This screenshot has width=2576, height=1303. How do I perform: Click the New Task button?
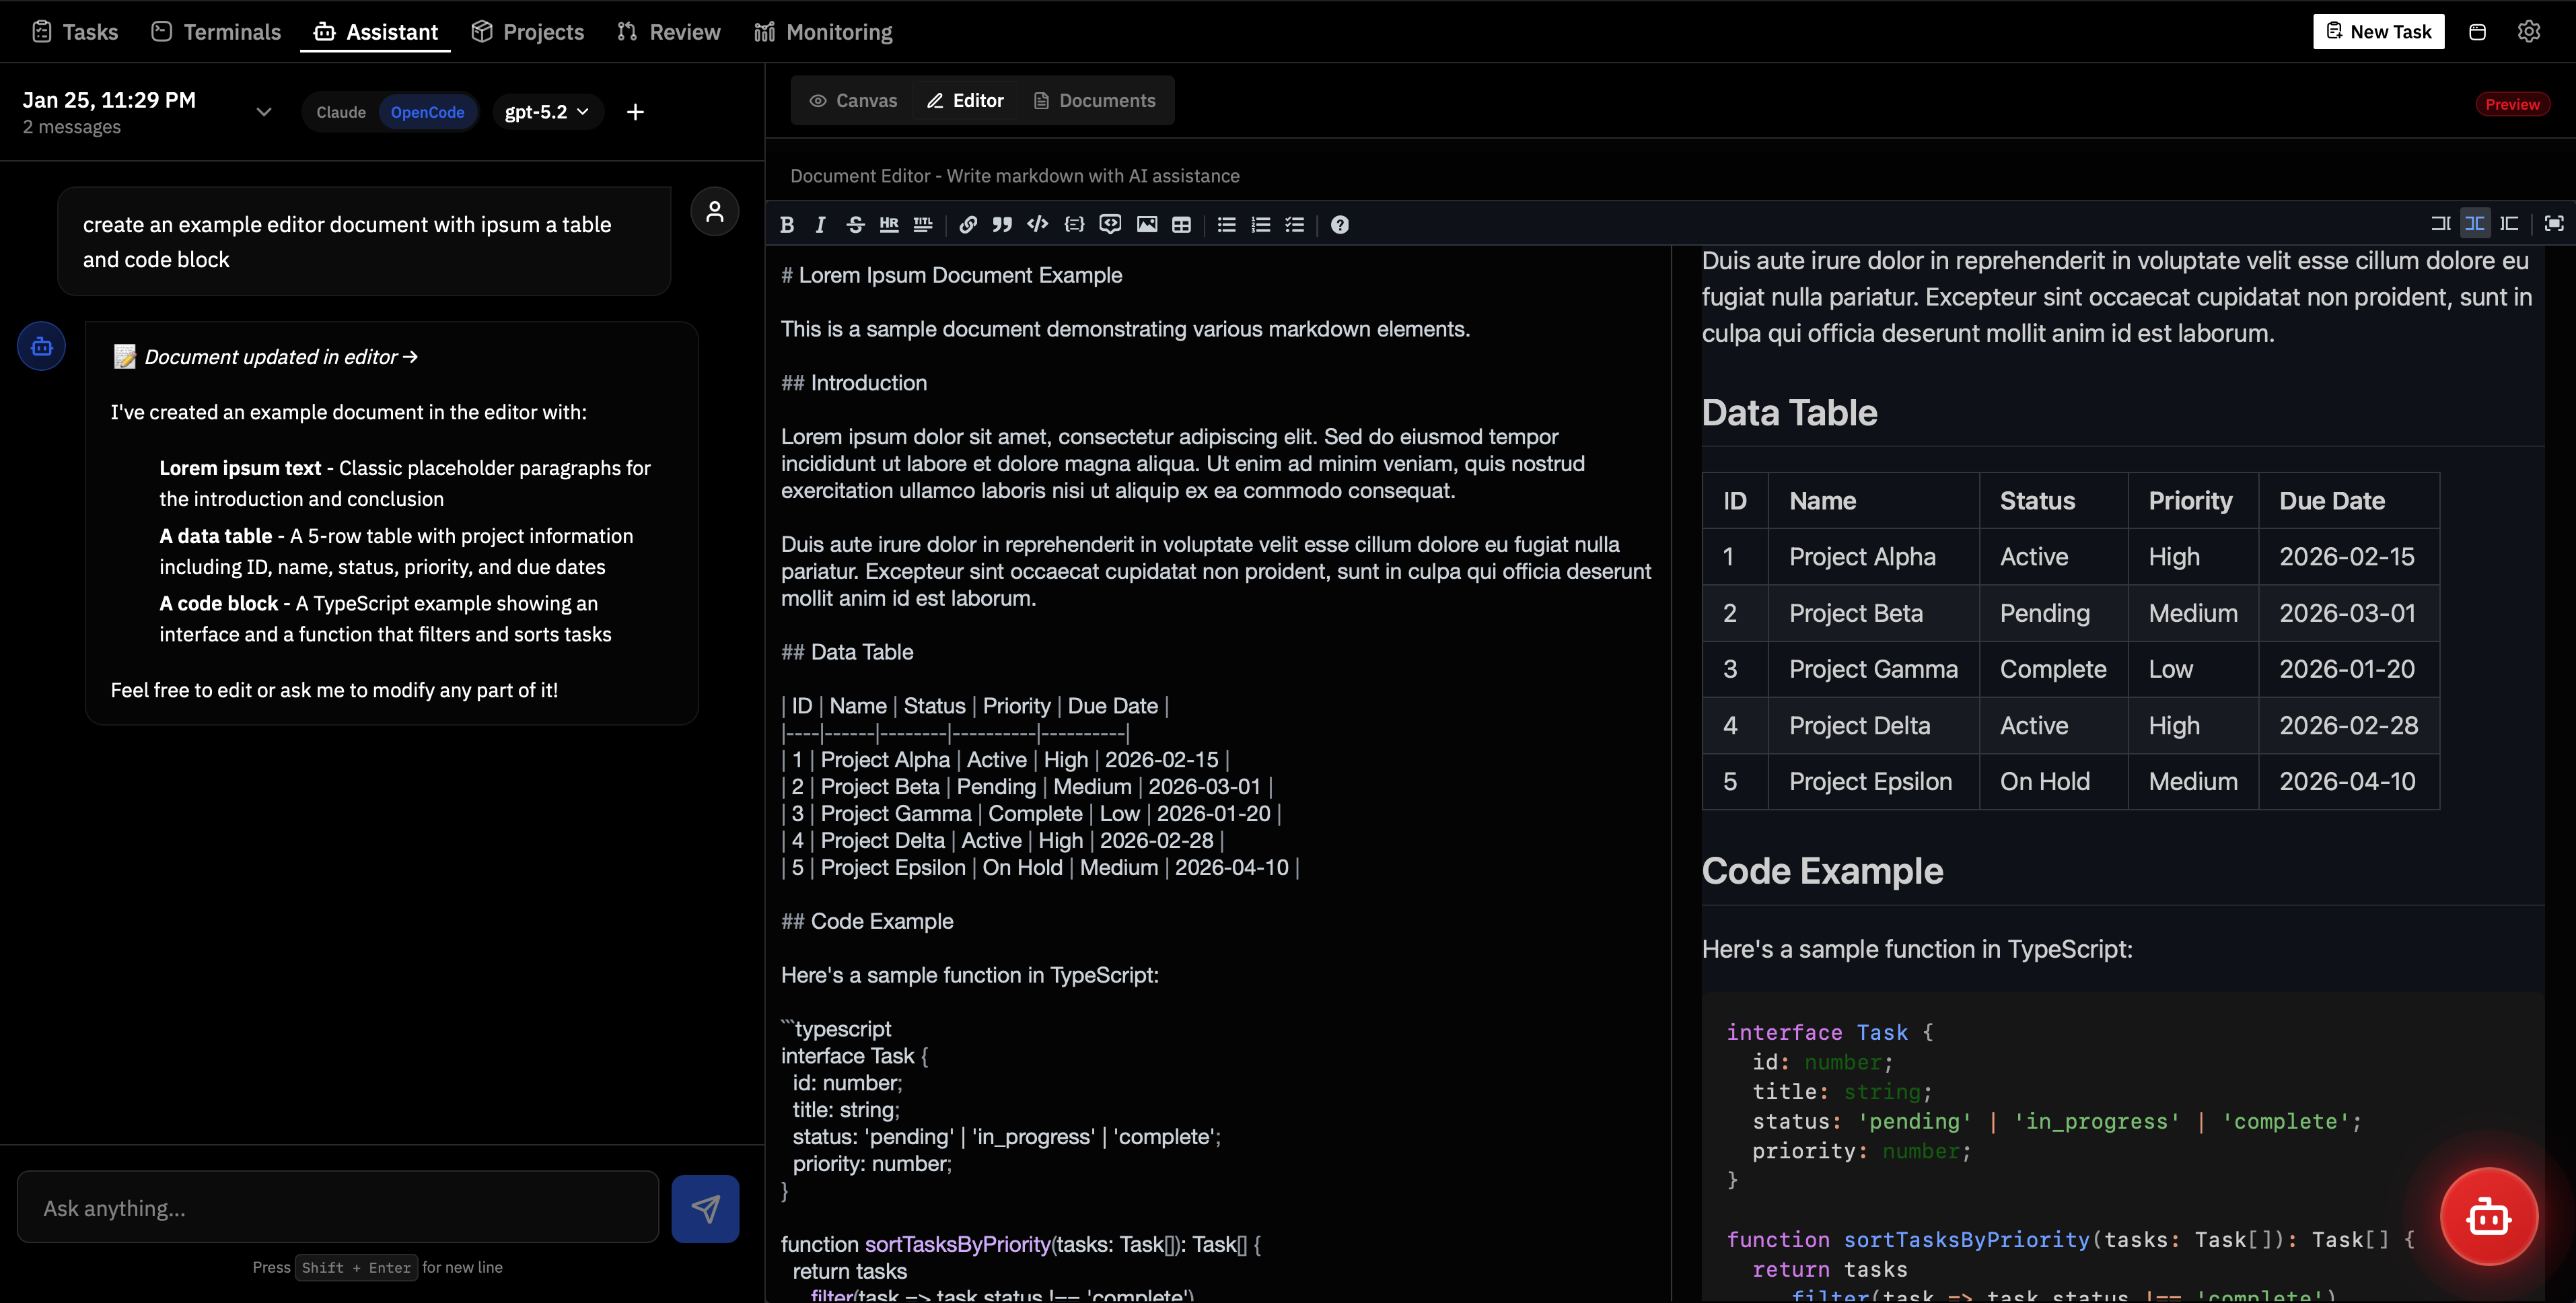2378,31
